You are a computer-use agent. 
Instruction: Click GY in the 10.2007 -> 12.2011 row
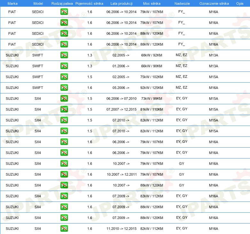182,174
